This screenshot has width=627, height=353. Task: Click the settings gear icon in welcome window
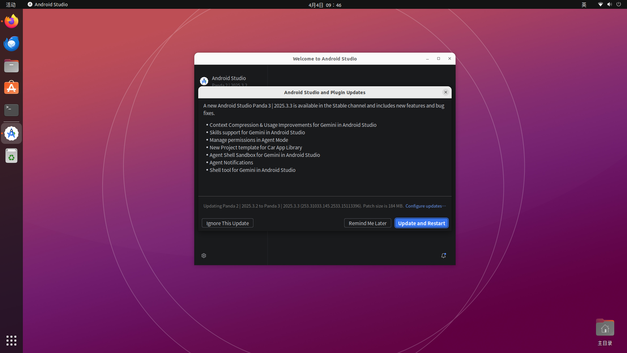pyautogui.click(x=204, y=256)
